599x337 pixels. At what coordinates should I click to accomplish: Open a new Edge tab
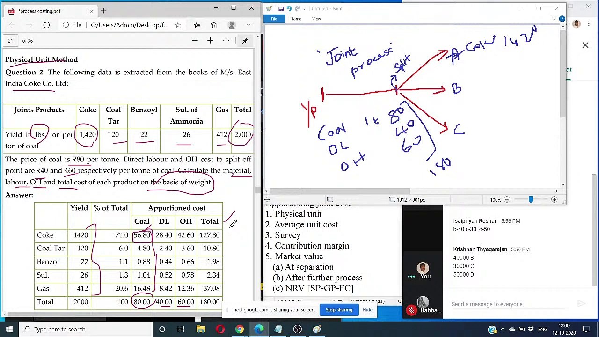[103, 11]
